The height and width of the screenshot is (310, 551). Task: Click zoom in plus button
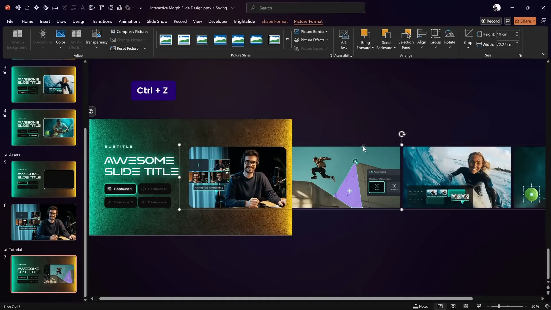click(526, 306)
